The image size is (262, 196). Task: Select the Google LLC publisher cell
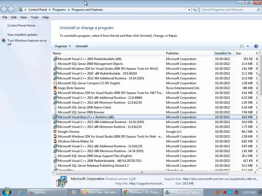(174, 131)
